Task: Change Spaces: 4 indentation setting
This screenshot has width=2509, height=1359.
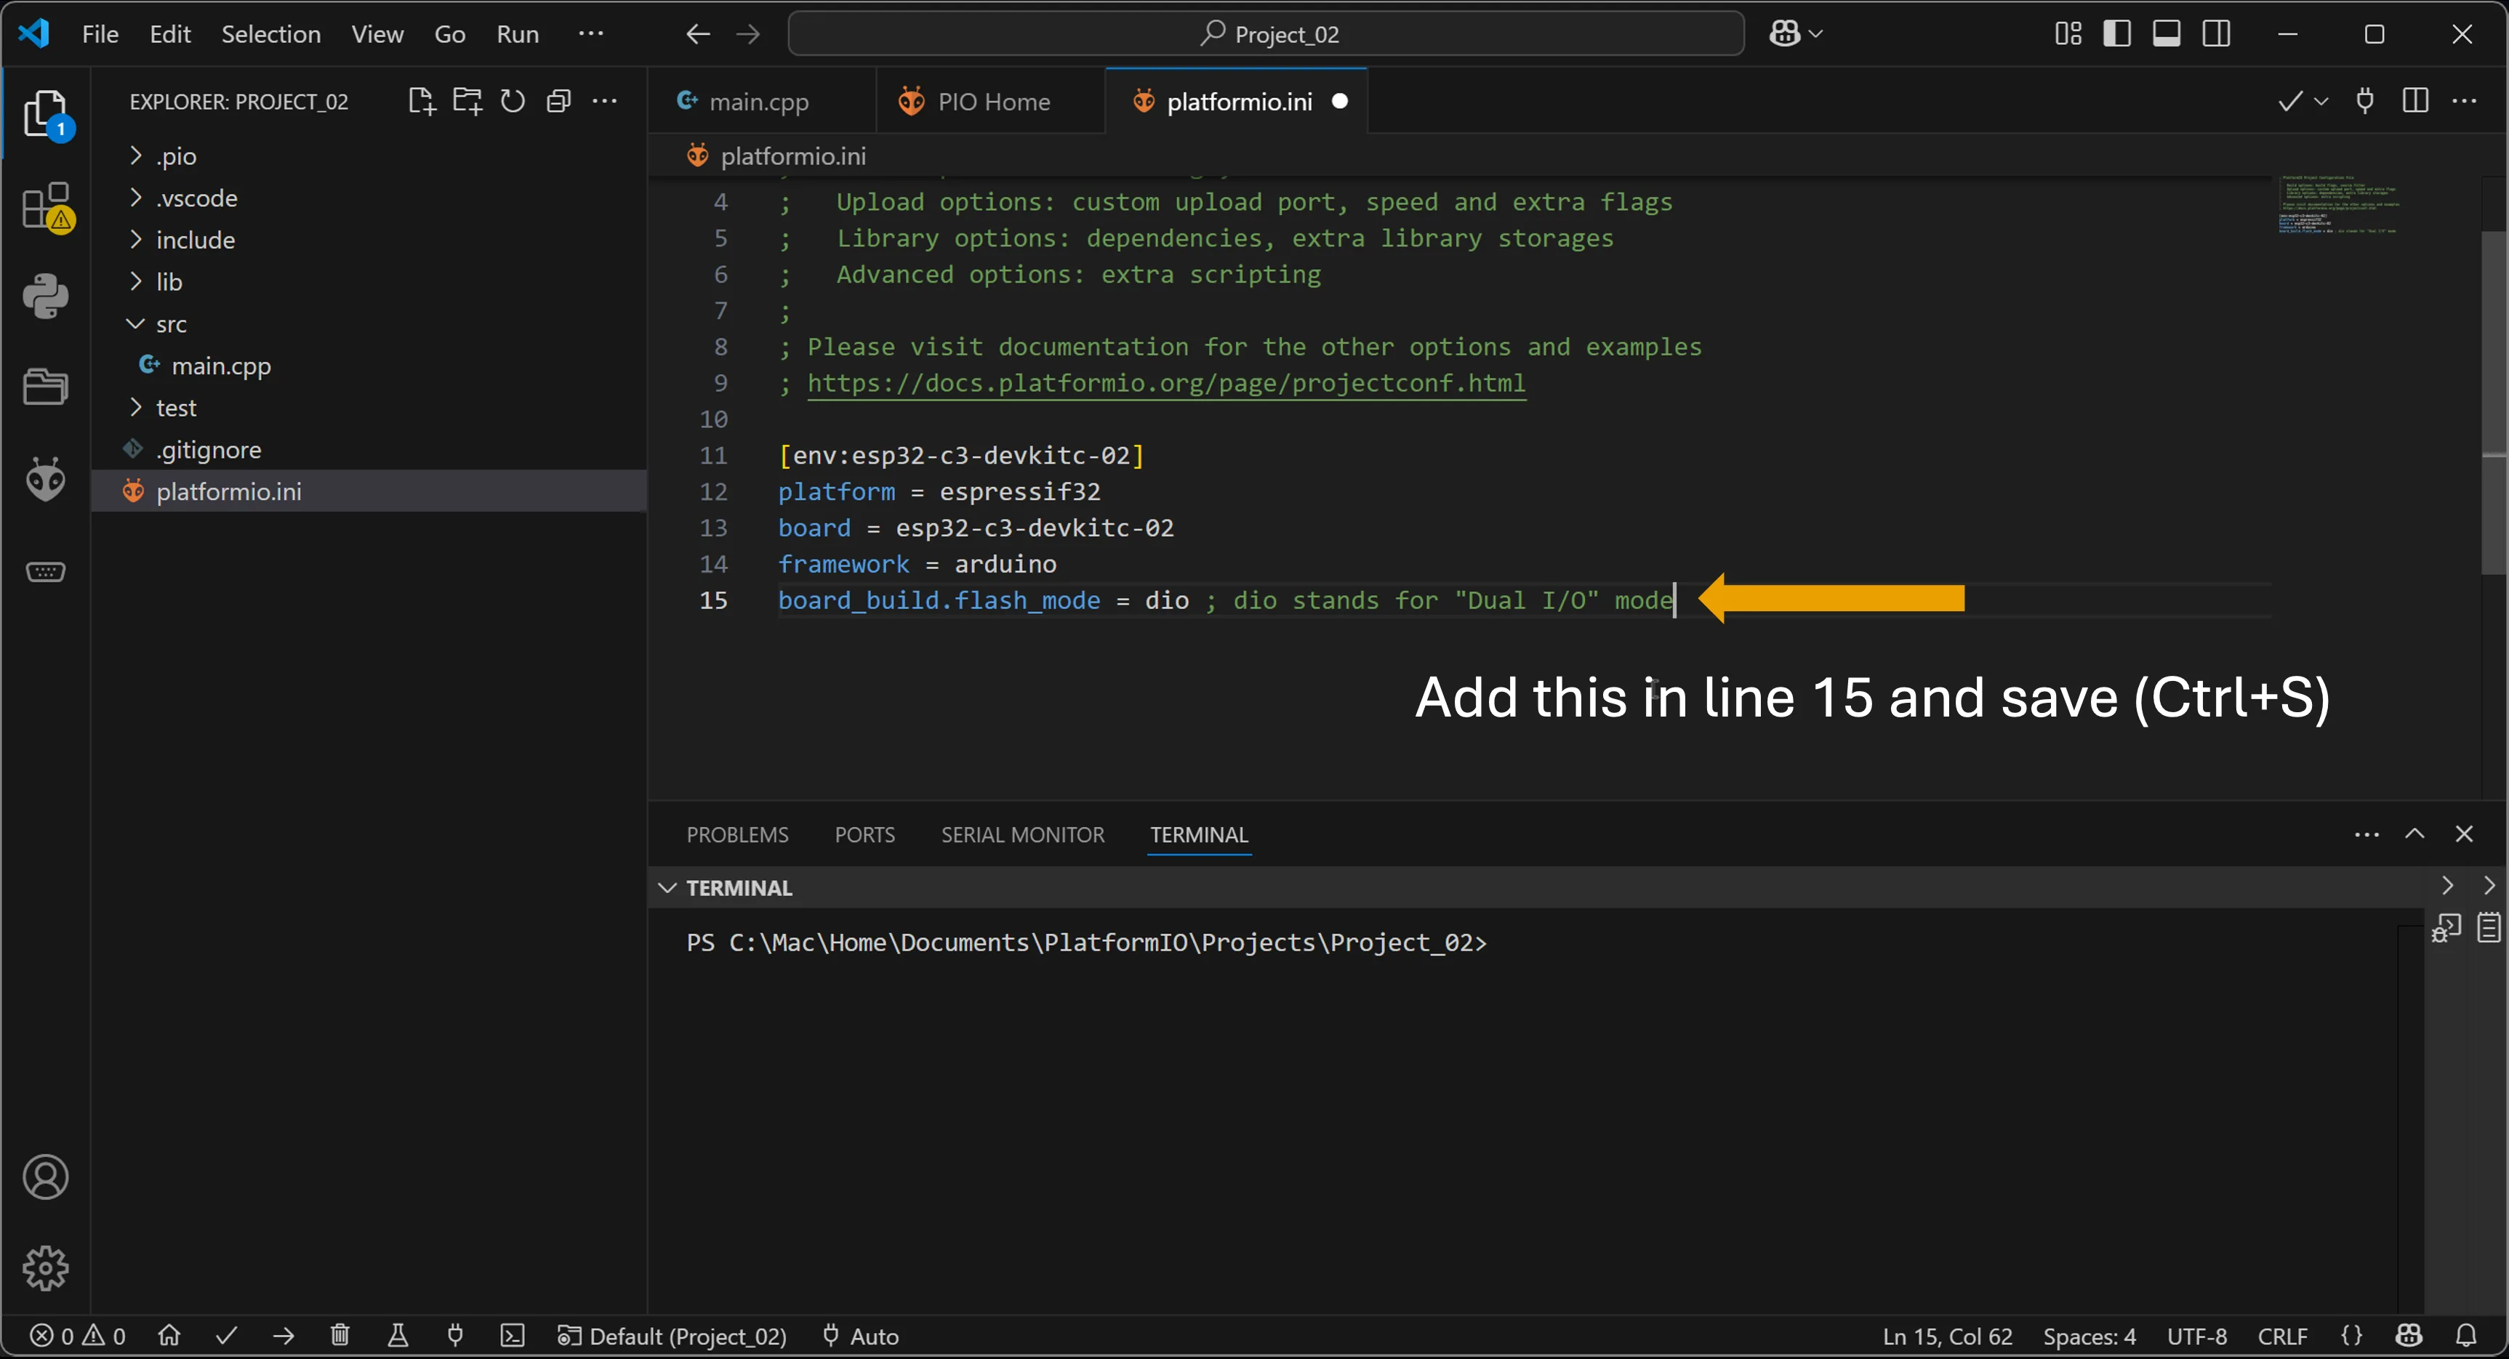Action: click(x=2090, y=1336)
